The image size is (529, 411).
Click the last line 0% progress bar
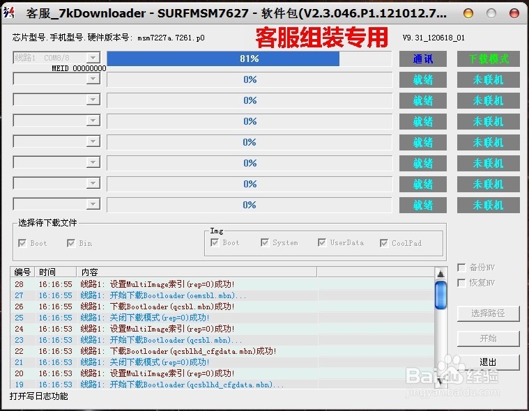(250, 205)
